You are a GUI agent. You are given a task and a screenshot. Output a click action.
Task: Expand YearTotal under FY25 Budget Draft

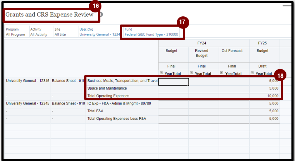coord(252,73)
